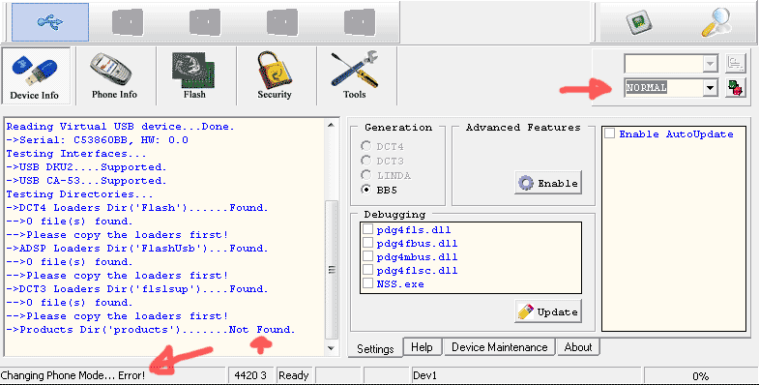The height and width of the screenshot is (385, 759).
Task: Click log line with Products Dir Not Found
Action: (151, 330)
